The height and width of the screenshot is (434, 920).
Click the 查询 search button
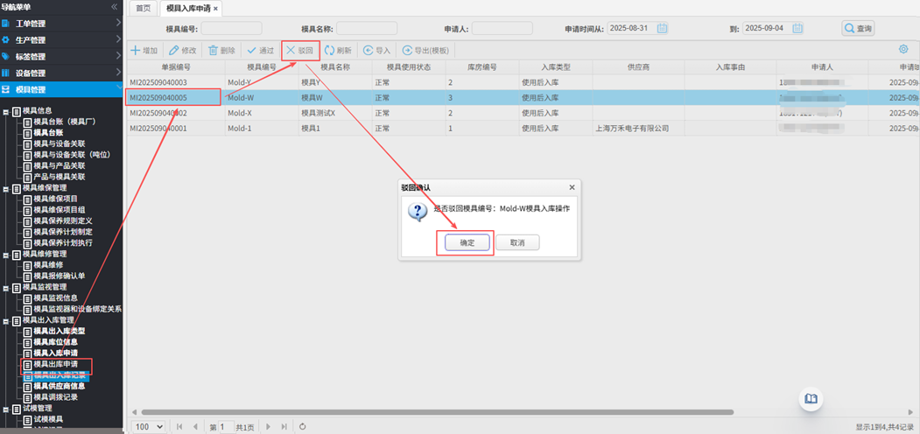tap(858, 29)
